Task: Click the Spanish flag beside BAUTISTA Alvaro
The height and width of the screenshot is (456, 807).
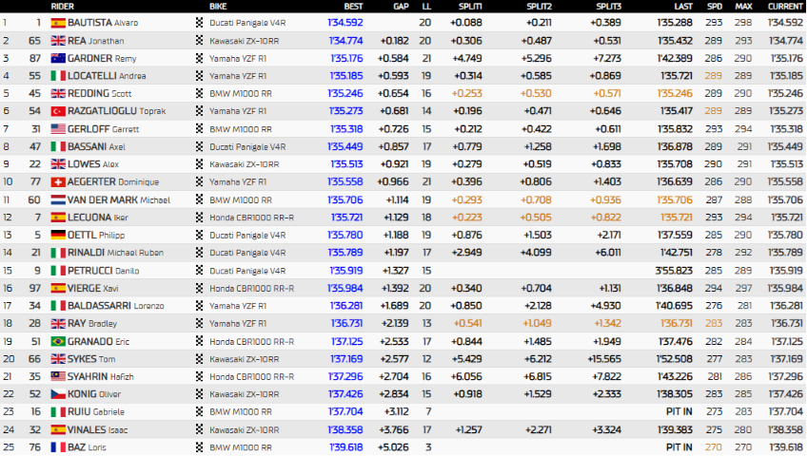Action: click(x=58, y=23)
